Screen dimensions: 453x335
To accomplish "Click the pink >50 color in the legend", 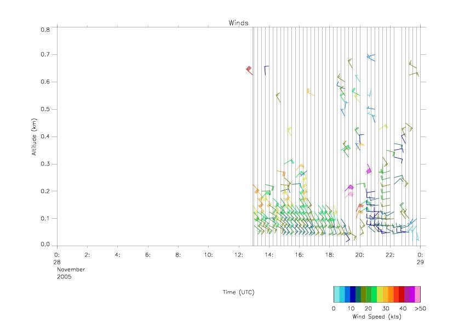I will pyautogui.click(x=418, y=294).
